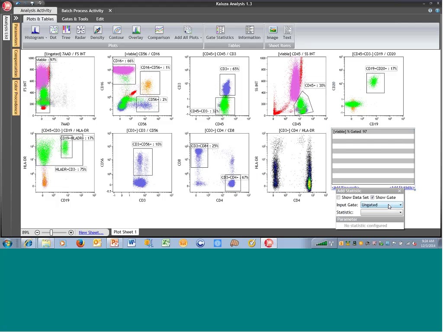Adjust the sheet zoom slider handle
Image resolution: width=443 pixels, height=332 pixels.
click(x=51, y=233)
